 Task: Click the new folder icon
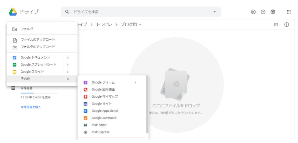tap(15, 29)
